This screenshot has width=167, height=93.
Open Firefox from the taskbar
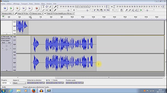click(x=34, y=91)
